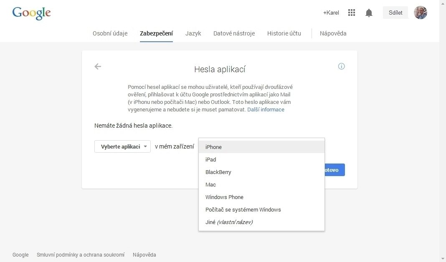Image resolution: width=446 pixels, height=262 pixels.
Task: Go back with the left arrow
Action: click(98, 66)
